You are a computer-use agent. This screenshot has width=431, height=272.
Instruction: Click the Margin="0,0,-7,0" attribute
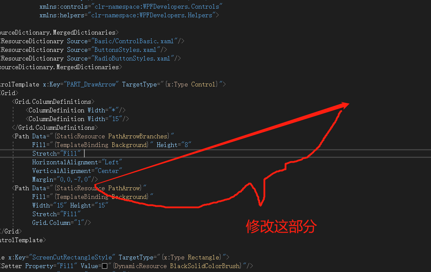61,179
